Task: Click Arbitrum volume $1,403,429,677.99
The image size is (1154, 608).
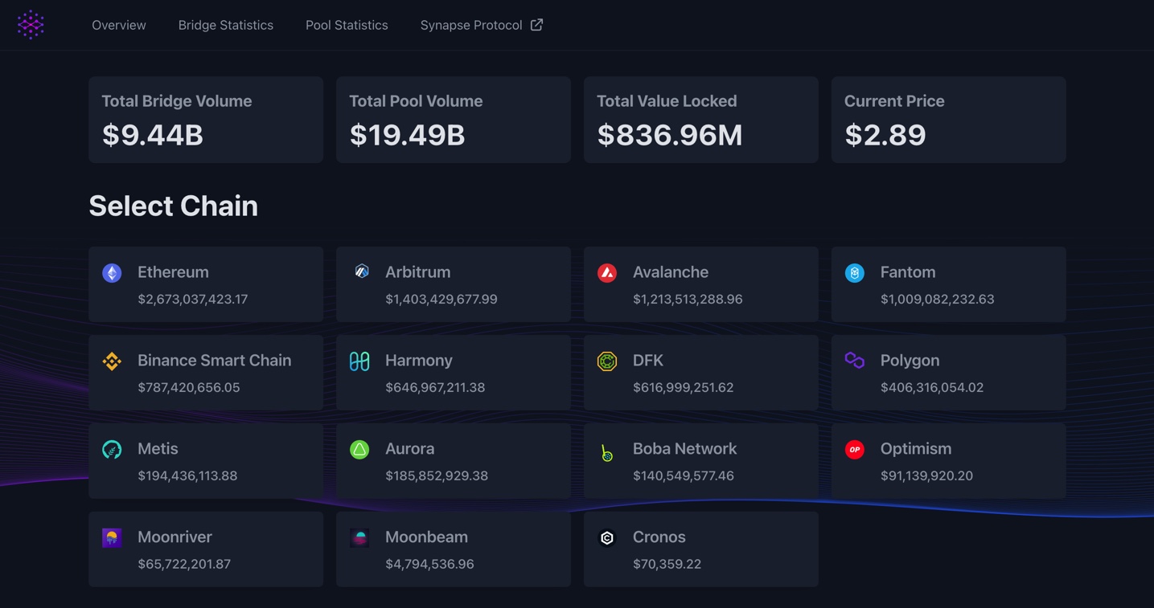Action: (441, 300)
